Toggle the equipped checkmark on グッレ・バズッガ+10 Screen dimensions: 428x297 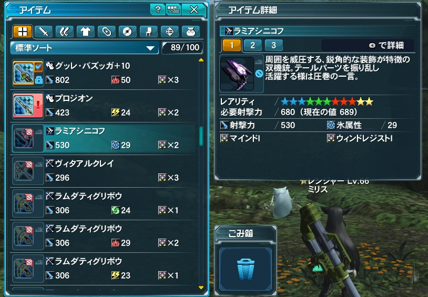pyautogui.click(x=38, y=66)
